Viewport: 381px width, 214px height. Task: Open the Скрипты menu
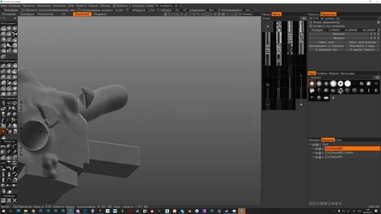pyautogui.click(x=81, y=5)
